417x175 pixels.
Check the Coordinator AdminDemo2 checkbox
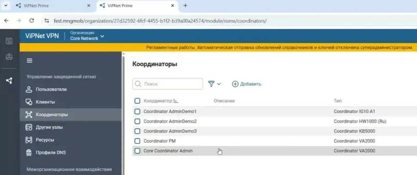pos(137,121)
